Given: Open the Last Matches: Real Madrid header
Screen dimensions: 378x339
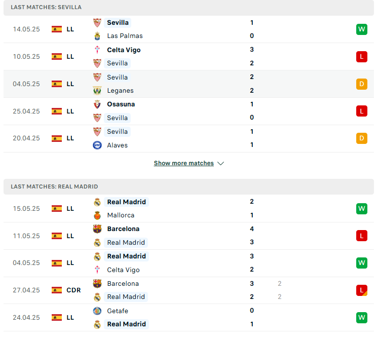Looking at the screenshot, I should pos(189,186).
